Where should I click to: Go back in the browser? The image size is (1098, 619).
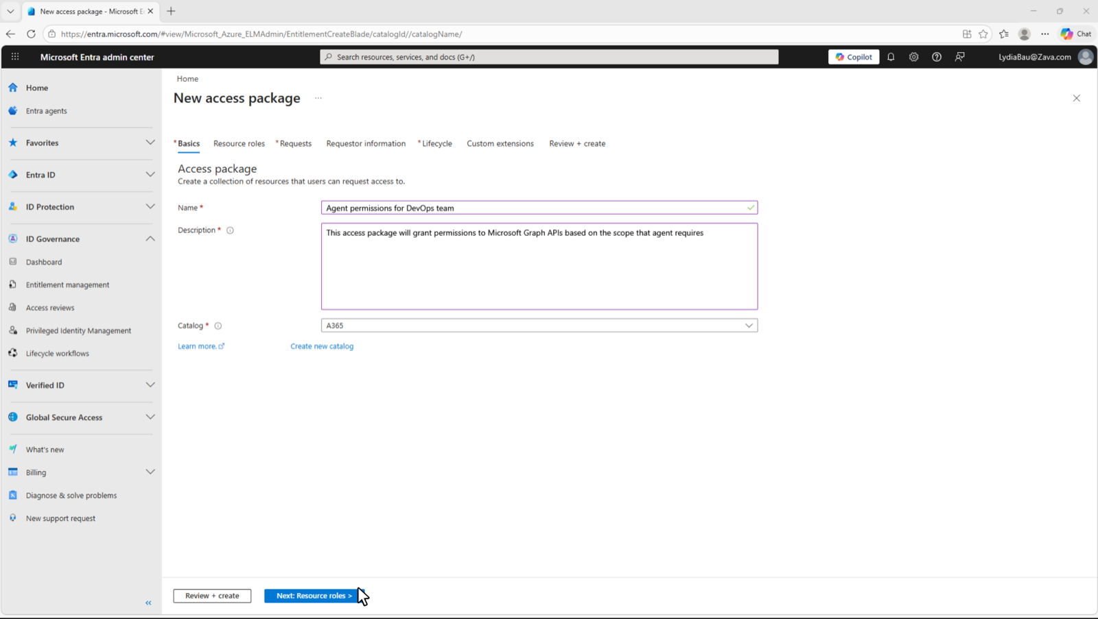tap(10, 34)
